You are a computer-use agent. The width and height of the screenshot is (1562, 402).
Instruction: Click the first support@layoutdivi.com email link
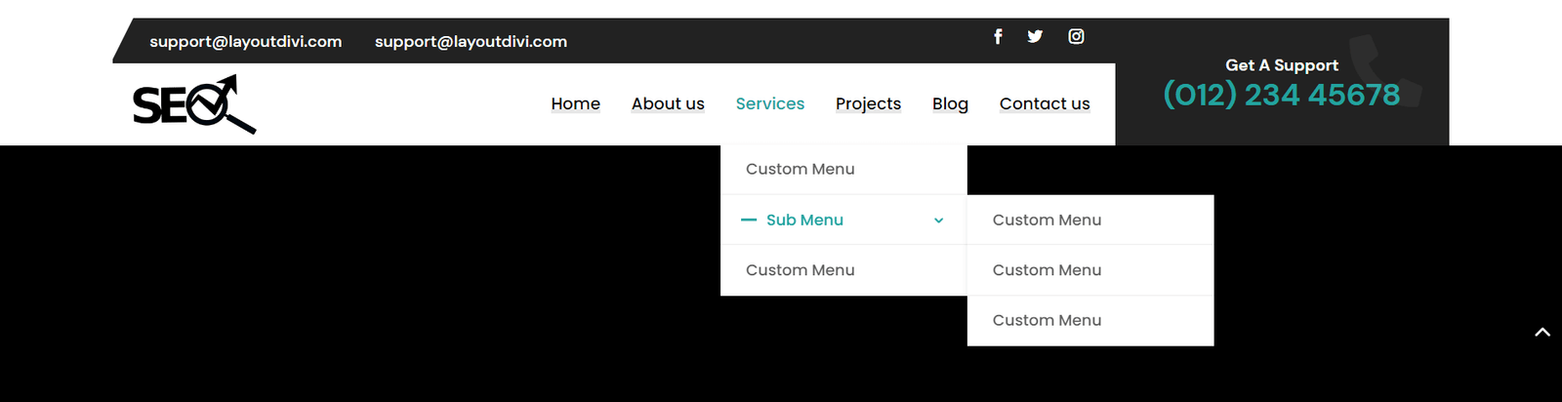click(245, 42)
